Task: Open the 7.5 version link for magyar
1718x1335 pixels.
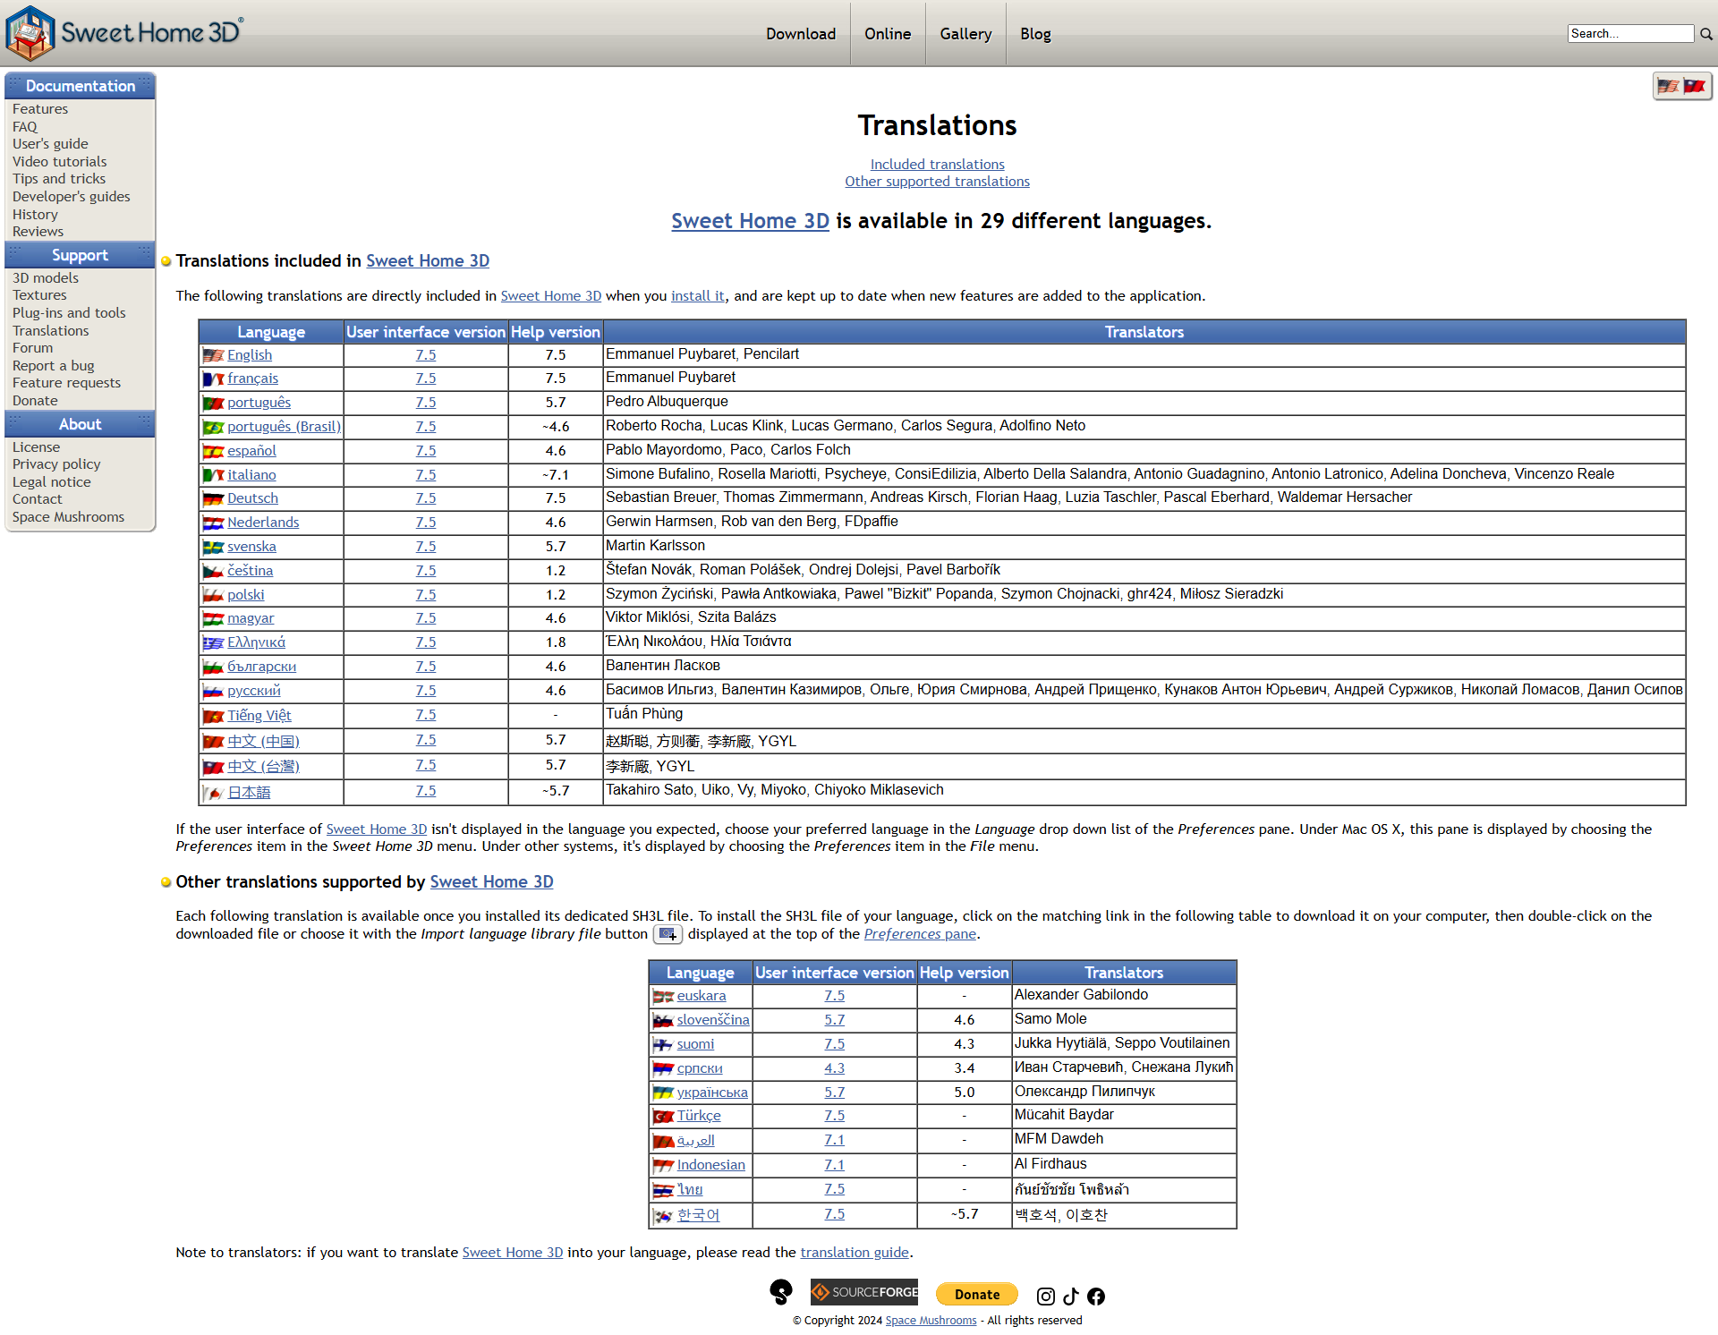Action: point(426,618)
